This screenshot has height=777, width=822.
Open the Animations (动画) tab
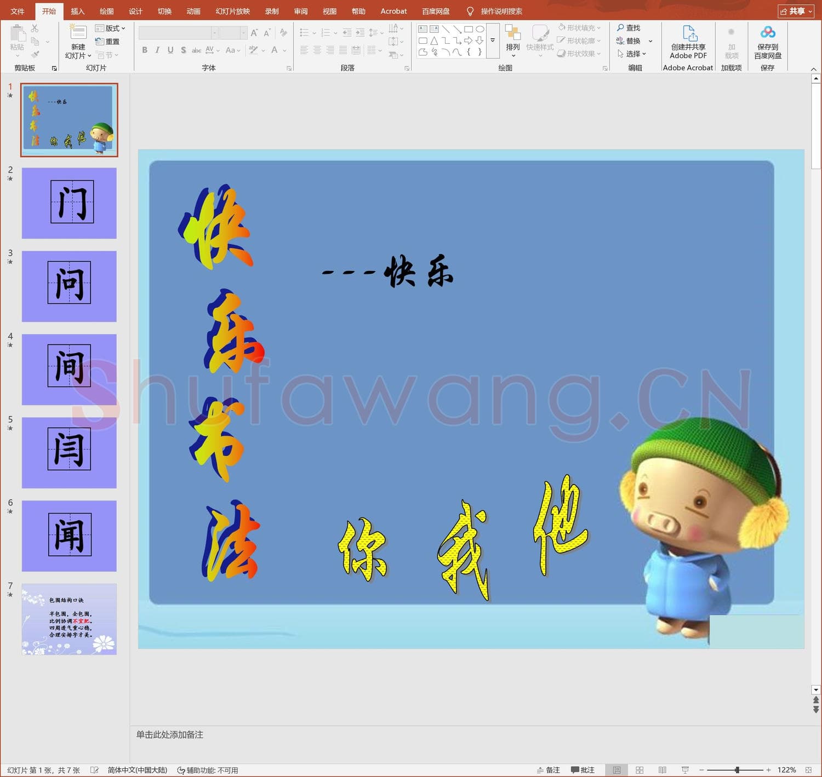coord(193,11)
